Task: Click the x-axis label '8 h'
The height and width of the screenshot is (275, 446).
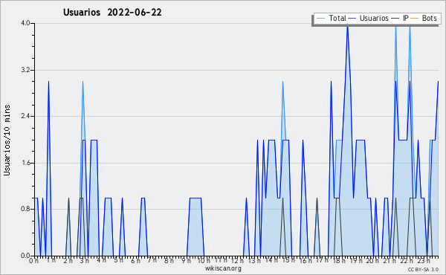Action: point(169,260)
